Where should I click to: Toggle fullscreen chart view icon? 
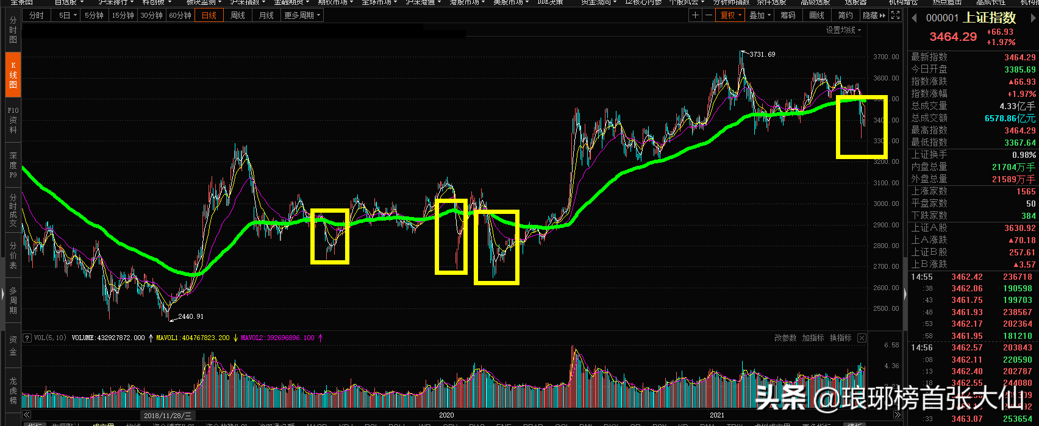pyautogui.click(x=895, y=15)
